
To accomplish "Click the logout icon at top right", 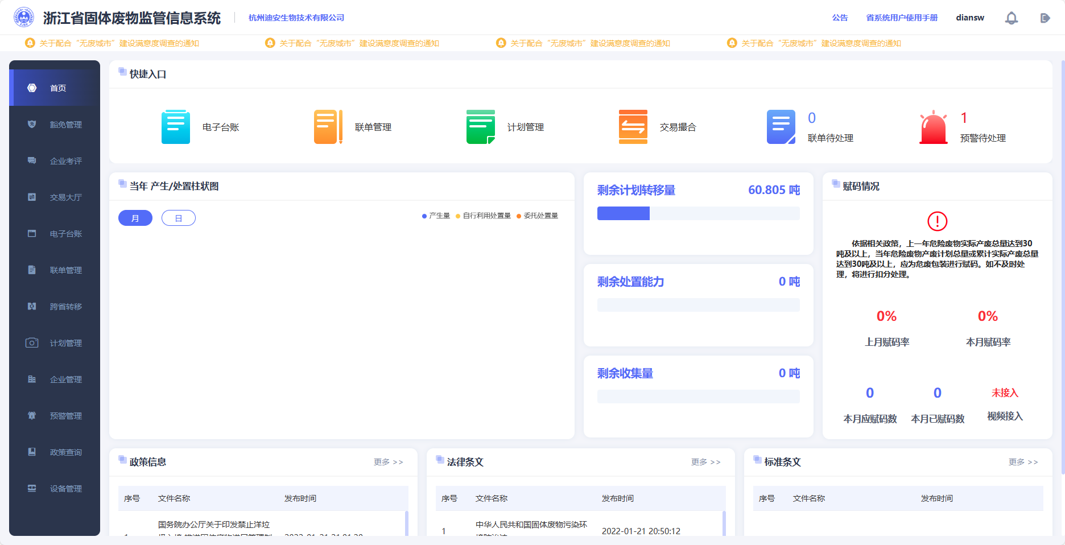I will tap(1045, 17).
